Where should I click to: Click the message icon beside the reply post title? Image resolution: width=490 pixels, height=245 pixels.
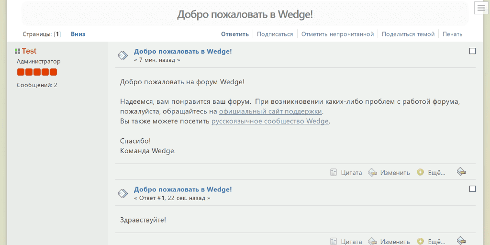(123, 193)
